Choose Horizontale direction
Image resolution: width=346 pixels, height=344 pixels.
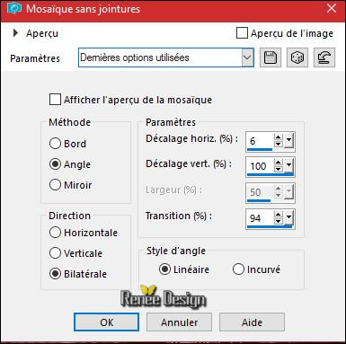(x=55, y=233)
